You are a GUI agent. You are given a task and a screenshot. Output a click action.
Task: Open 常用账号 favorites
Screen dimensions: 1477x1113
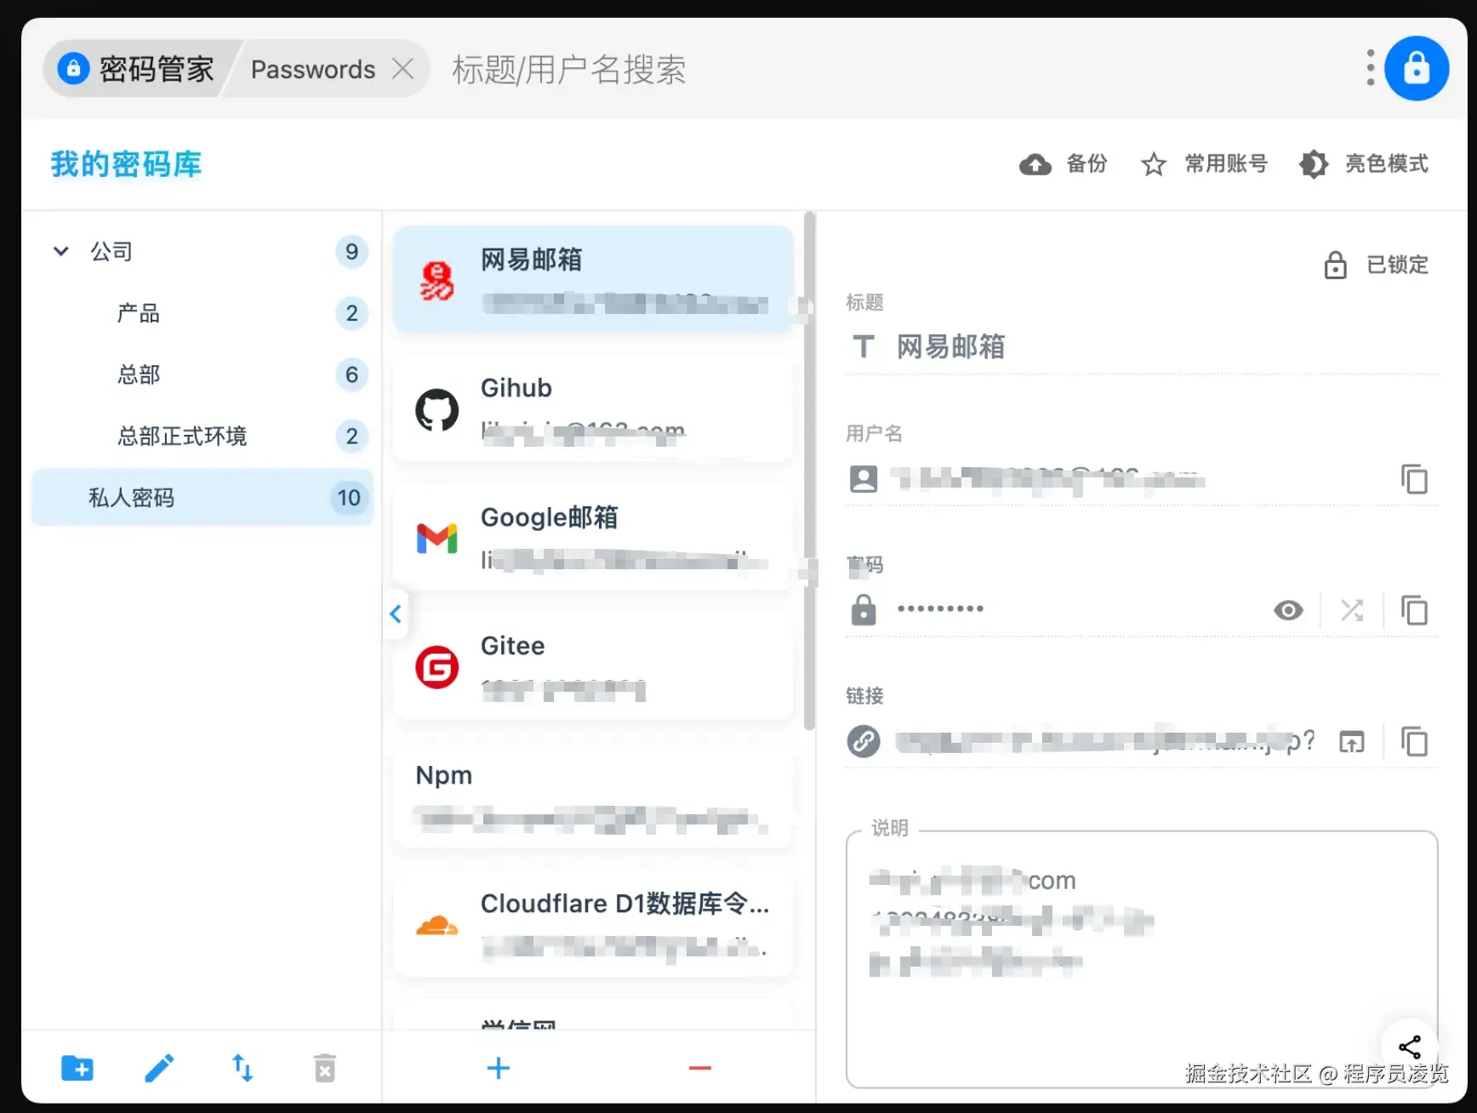(x=1204, y=163)
